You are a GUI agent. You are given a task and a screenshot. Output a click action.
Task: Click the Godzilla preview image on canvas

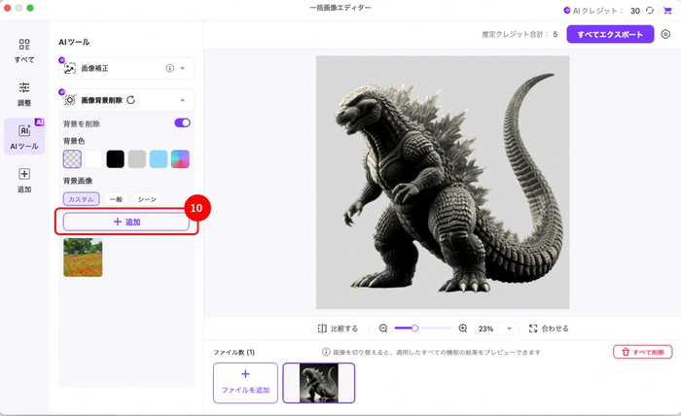443,182
